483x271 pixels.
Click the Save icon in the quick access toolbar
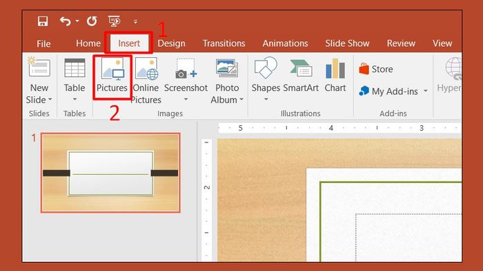(x=43, y=21)
